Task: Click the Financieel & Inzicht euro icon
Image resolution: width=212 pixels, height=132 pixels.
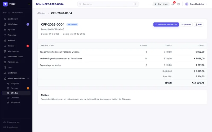Action: click(5, 78)
